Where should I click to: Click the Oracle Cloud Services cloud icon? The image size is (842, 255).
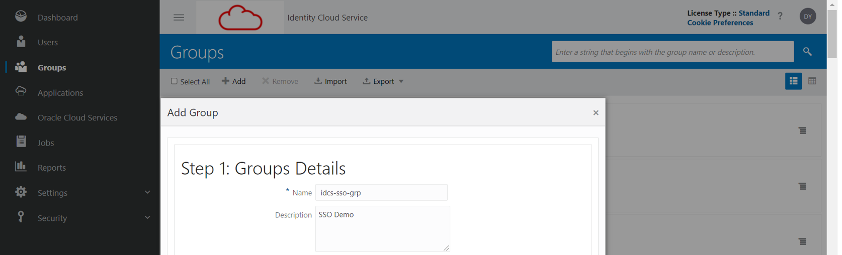point(21,117)
